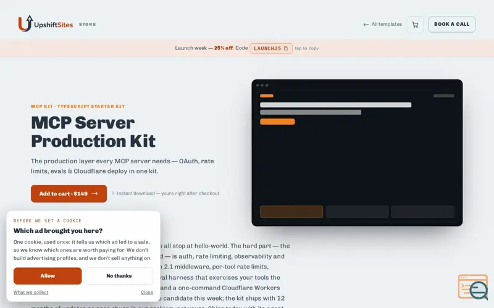Decline the cookie with No thanks
This screenshot has height=308, width=494.
(x=119, y=276)
